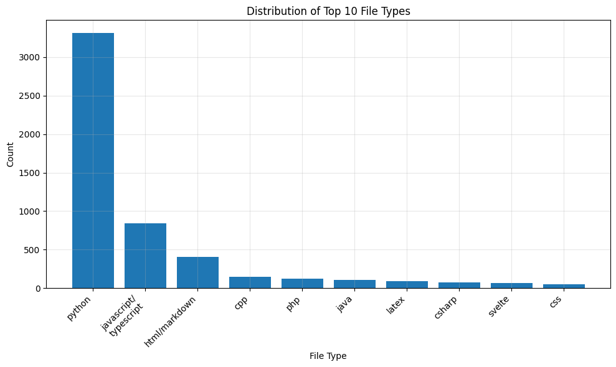This screenshot has height=367, width=616.
Task: Click the cpp bar
Action: click(x=251, y=282)
